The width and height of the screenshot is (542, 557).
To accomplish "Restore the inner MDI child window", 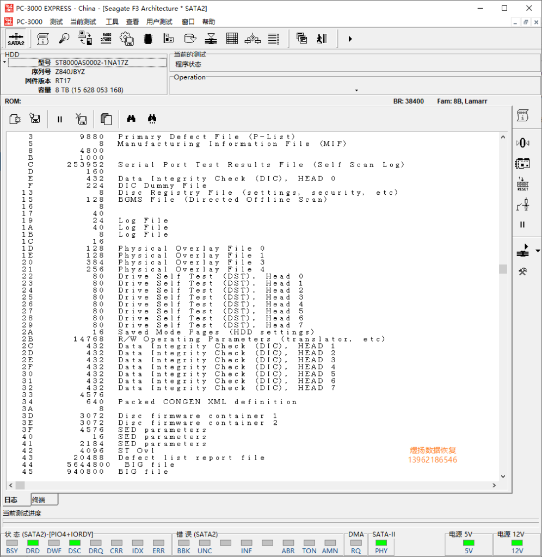I will pyautogui.click(x=526, y=22).
